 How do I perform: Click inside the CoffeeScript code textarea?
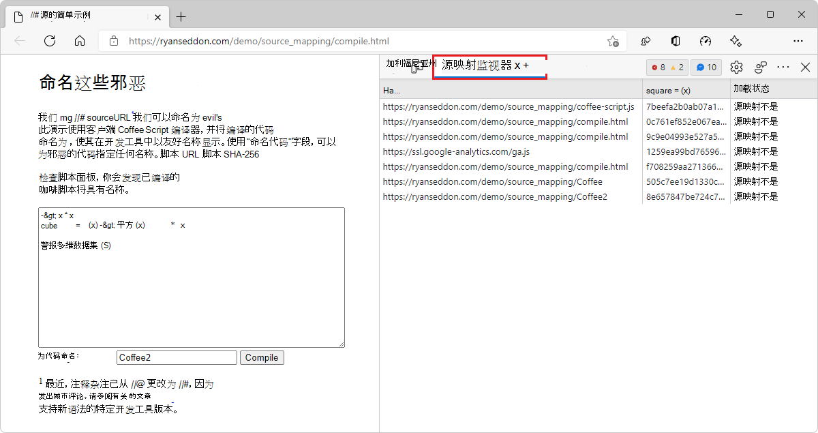(192, 278)
